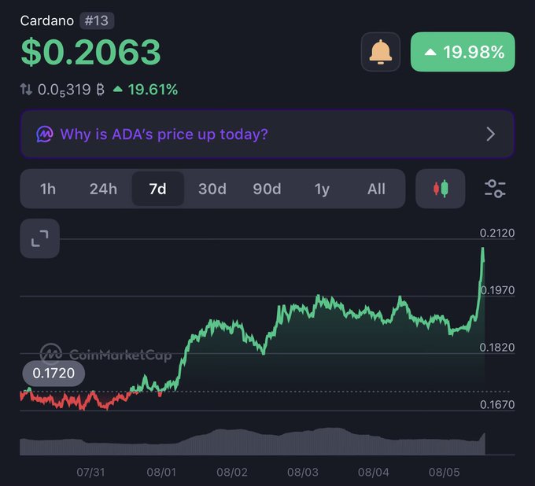This screenshot has height=486, width=535.
Task: Tap the BTC price swap arrows icon
Action: [x=26, y=90]
